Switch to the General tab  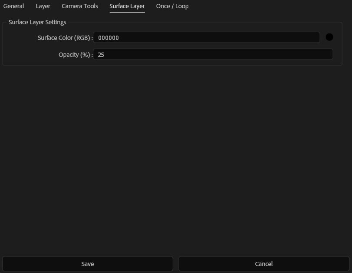point(13,6)
